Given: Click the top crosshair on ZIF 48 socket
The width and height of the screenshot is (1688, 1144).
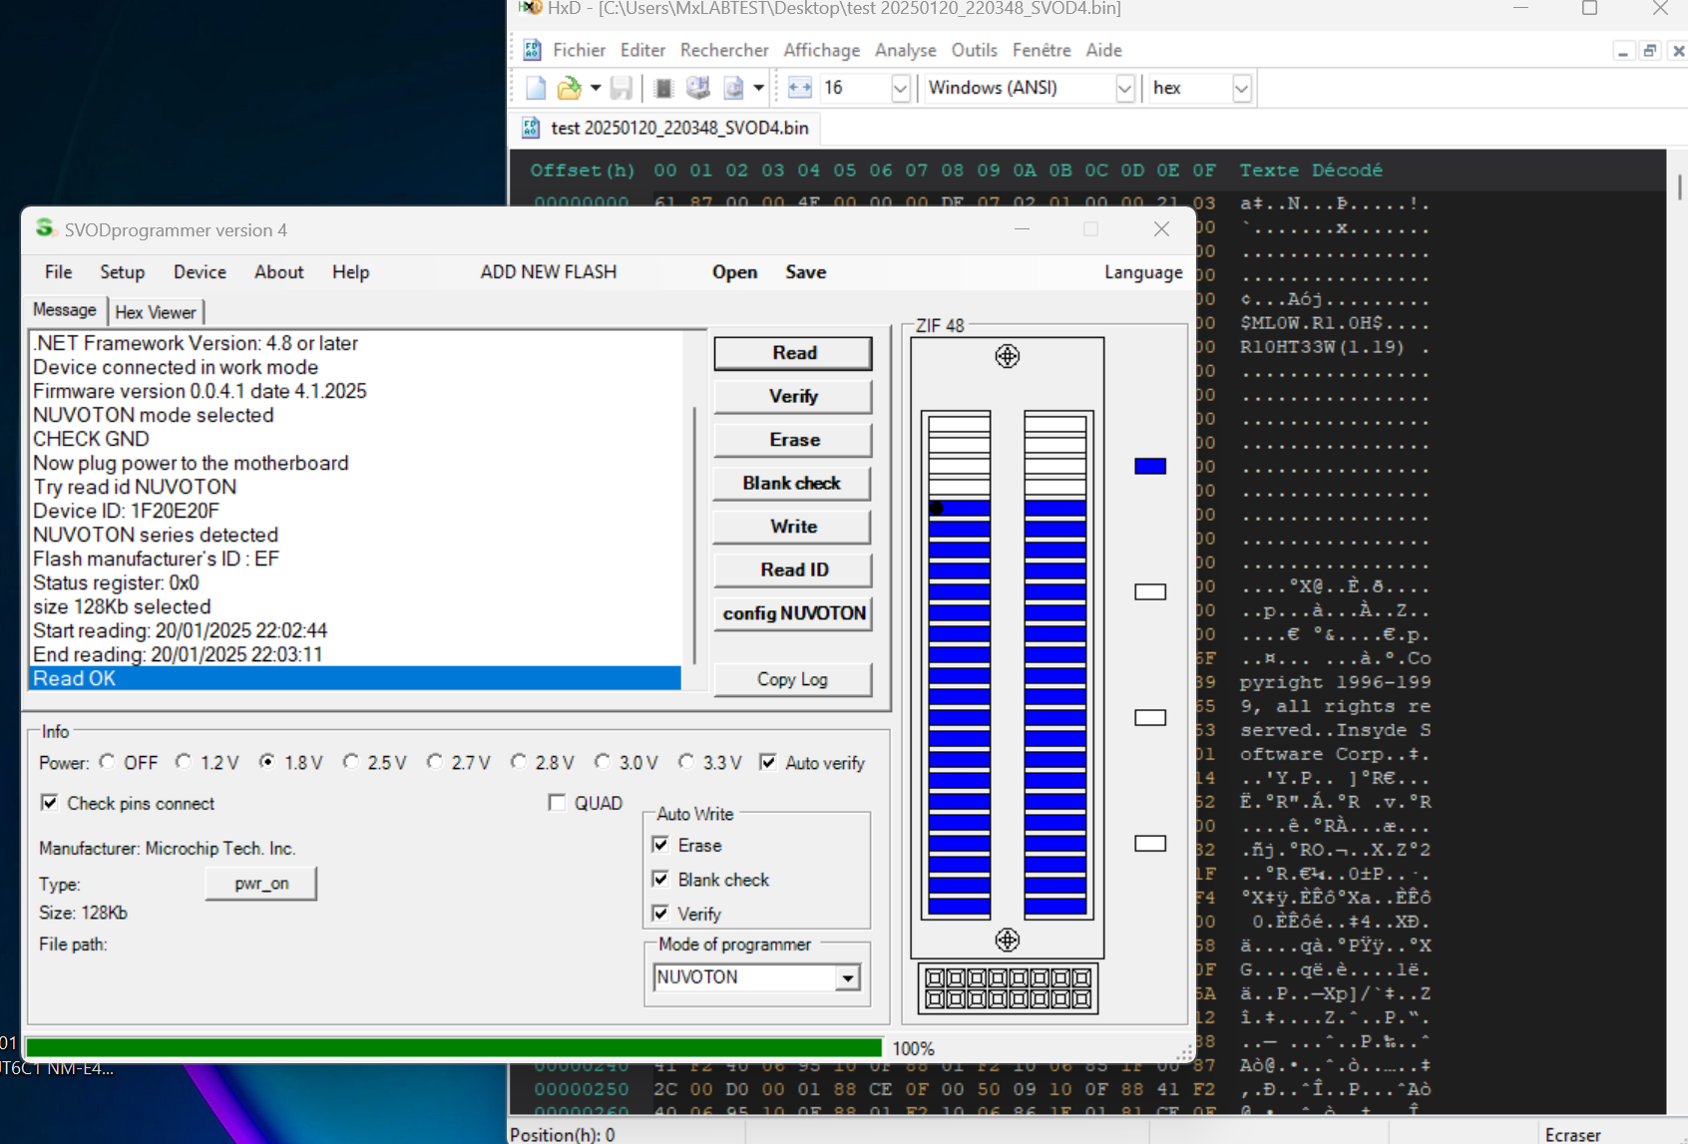Looking at the screenshot, I should point(1007,356).
